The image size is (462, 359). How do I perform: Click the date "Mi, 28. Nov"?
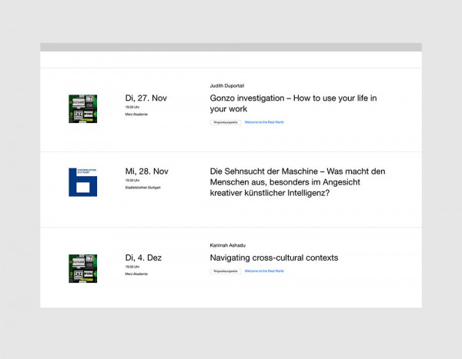146,171
